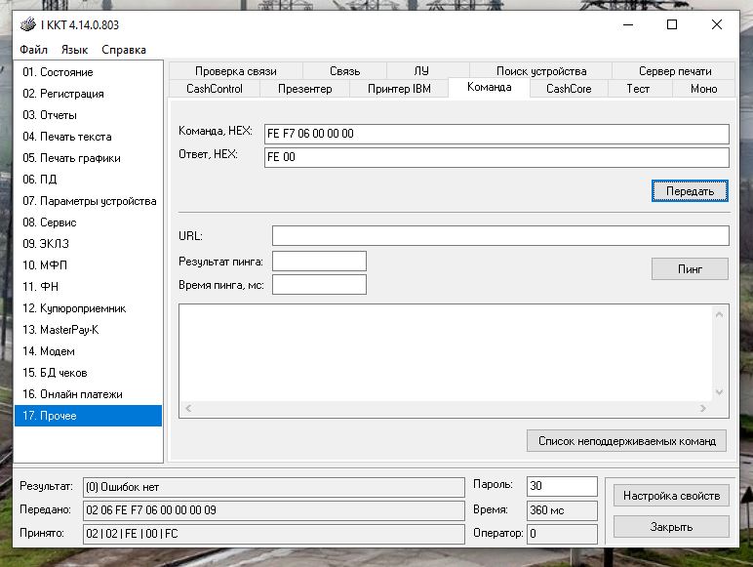Select 10. МФП in the list
This screenshot has height=567, width=753.
(x=89, y=265)
